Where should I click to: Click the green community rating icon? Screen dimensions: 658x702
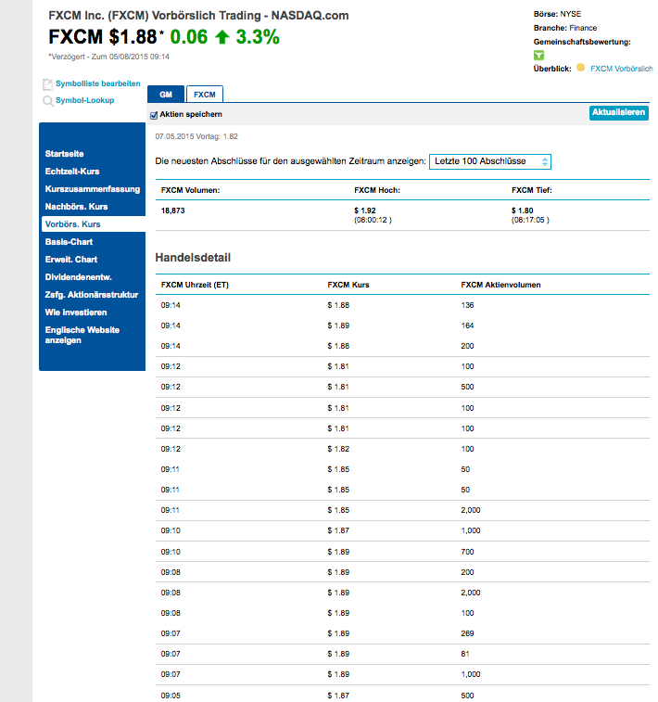[538, 56]
